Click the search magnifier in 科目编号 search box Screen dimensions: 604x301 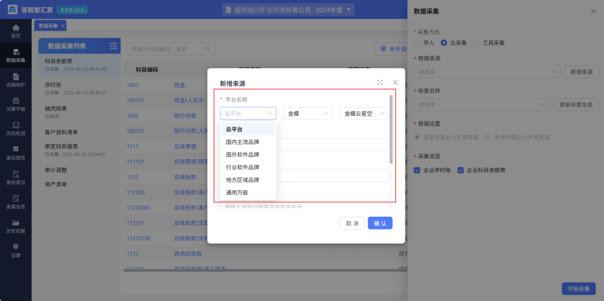[x=208, y=49]
